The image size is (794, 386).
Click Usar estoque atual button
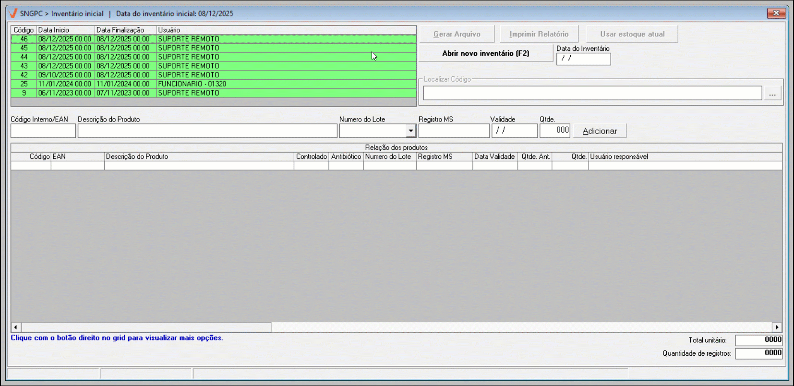(x=632, y=34)
